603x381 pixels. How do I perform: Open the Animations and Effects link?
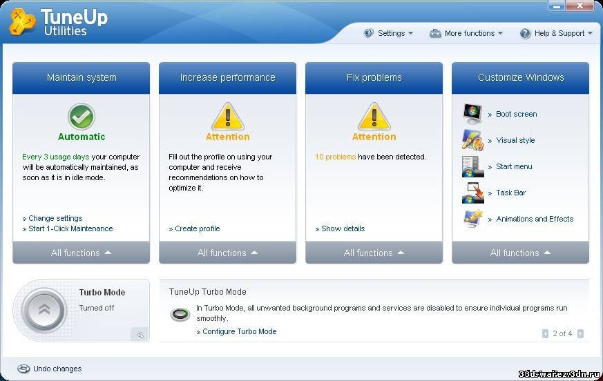pyautogui.click(x=535, y=219)
